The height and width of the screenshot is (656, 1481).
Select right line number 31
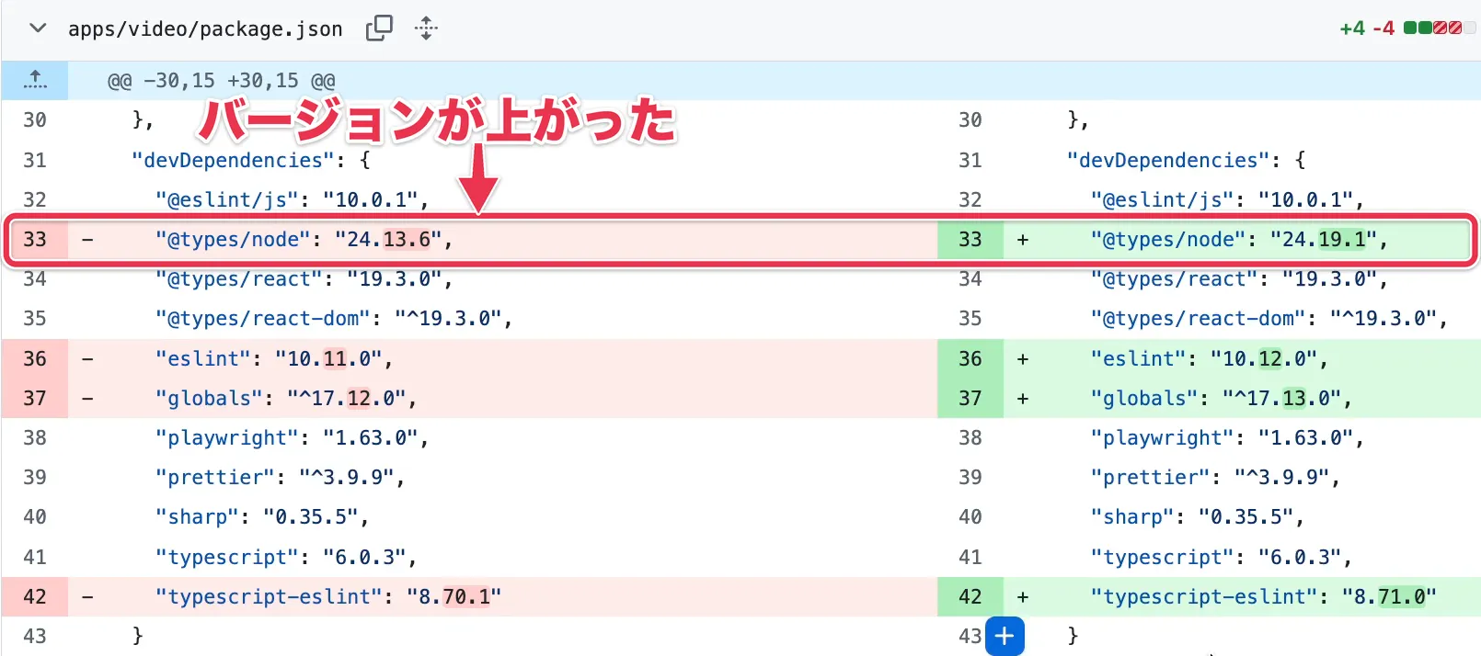click(x=970, y=161)
